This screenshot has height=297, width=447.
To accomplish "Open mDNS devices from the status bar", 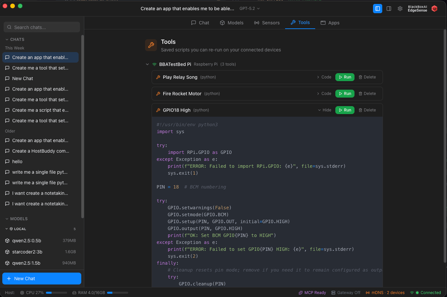I will point(385,292).
